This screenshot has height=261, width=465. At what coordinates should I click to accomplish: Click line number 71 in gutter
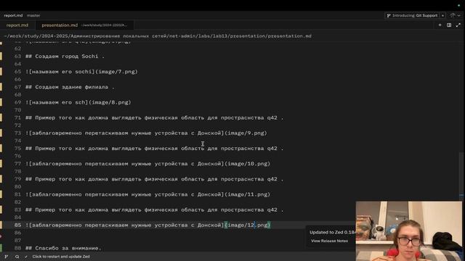click(17, 117)
